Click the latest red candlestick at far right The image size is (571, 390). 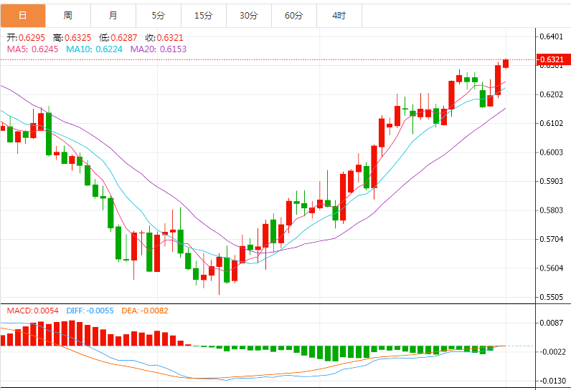506,64
